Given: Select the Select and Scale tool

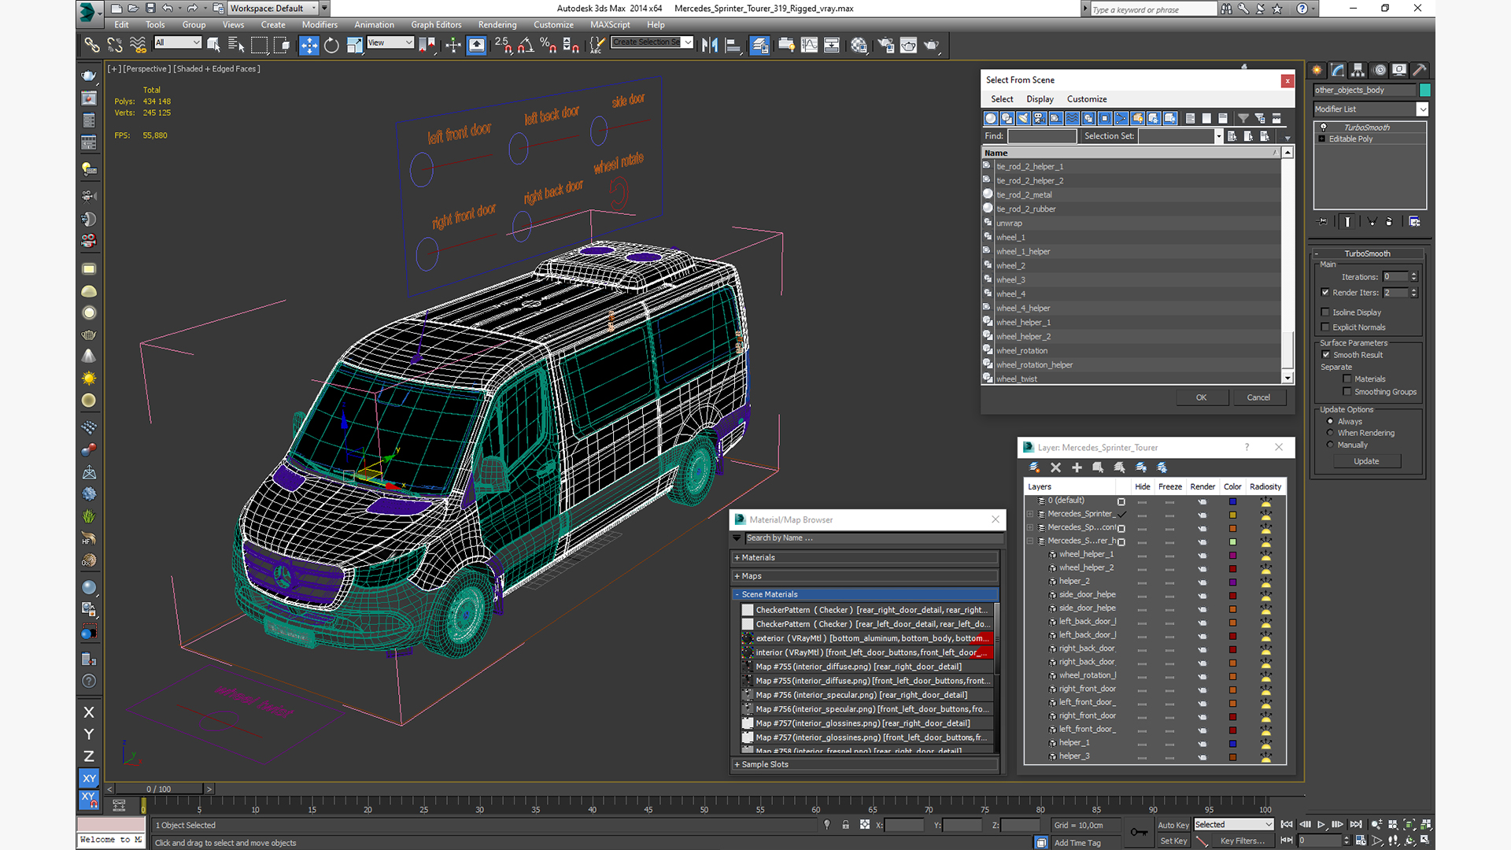Looking at the screenshot, I should pos(354,46).
